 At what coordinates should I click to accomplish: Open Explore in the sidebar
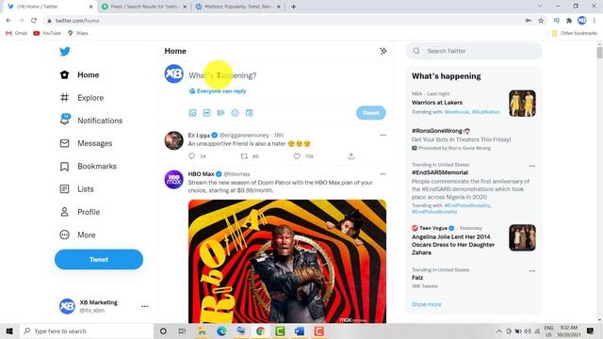[x=82, y=98]
